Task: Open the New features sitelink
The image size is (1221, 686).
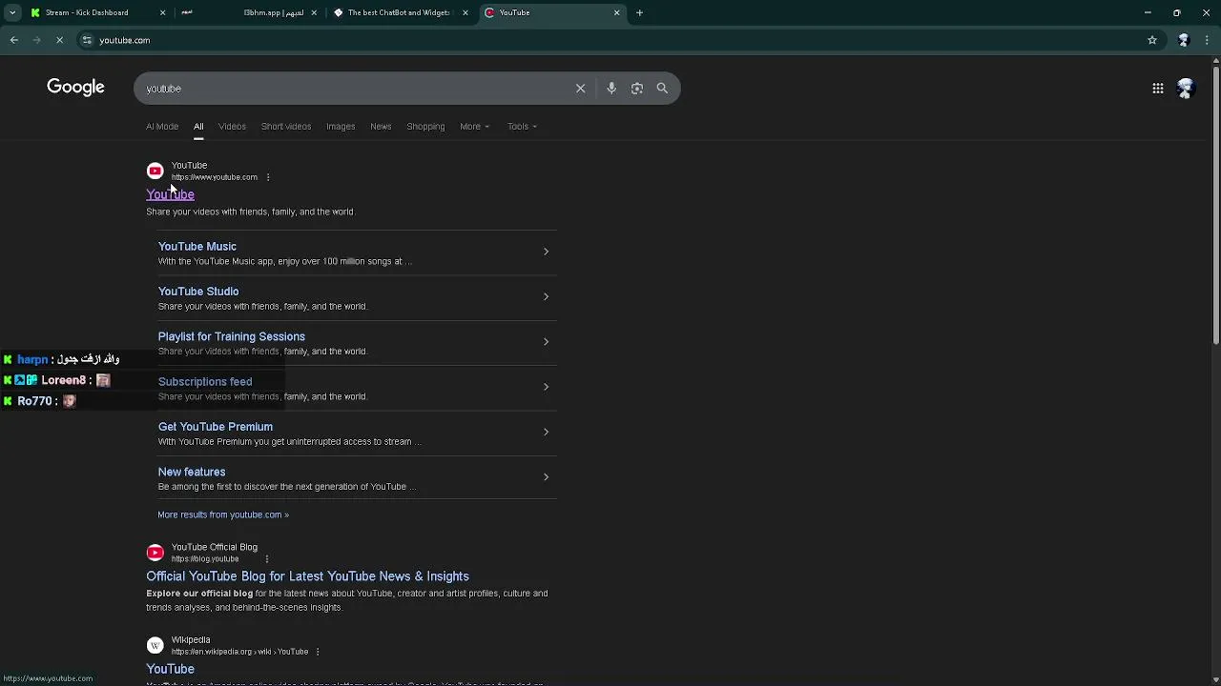Action: coord(192,472)
